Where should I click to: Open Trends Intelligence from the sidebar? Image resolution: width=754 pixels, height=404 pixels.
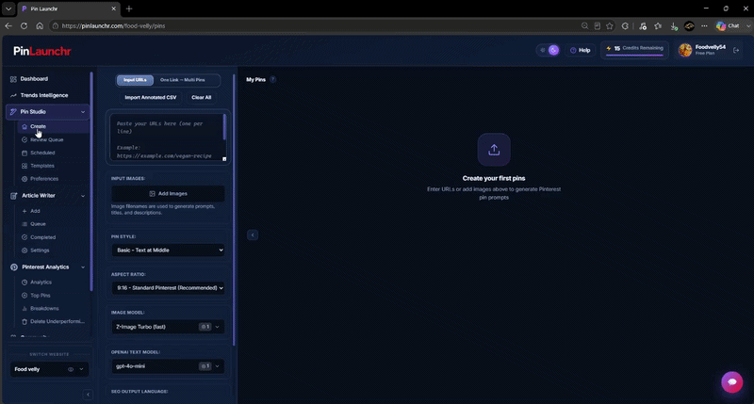pyautogui.click(x=43, y=95)
